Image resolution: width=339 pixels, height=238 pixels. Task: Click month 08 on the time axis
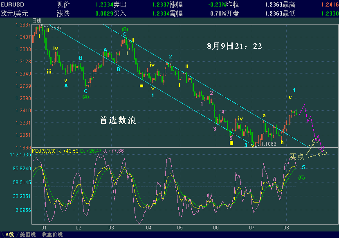[286, 228]
